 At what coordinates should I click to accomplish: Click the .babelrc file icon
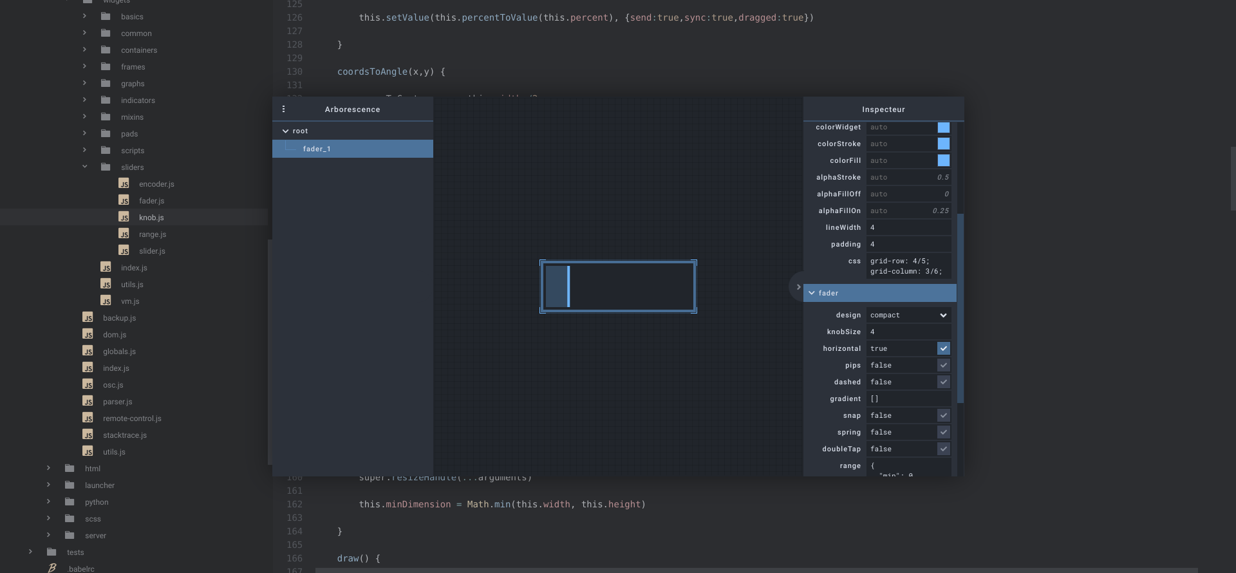[x=52, y=568]
